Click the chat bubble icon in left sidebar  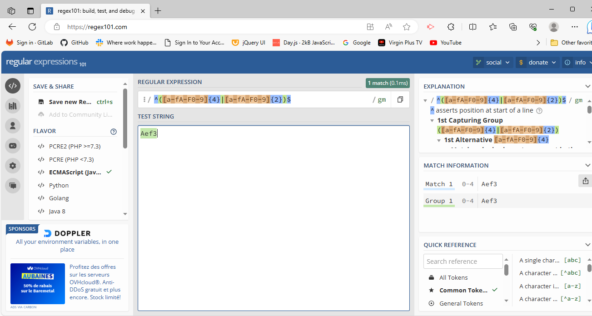pos(13,185)
